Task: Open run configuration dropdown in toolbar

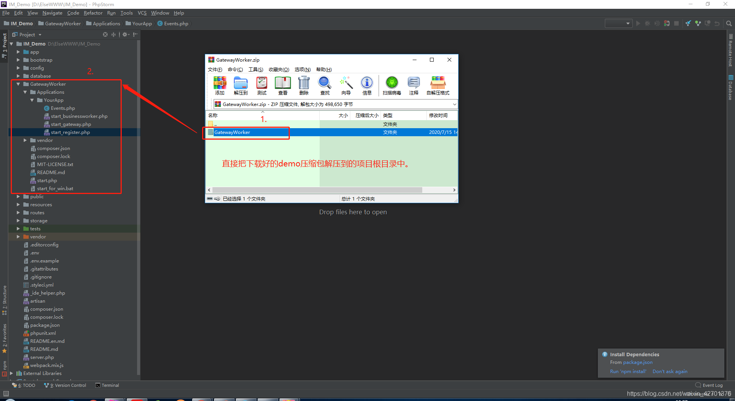Action: tap(618, 23)
